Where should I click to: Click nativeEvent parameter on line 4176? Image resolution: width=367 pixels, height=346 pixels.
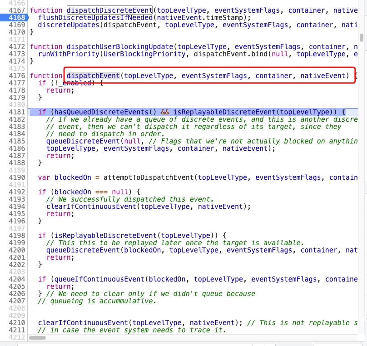[323, 75]
